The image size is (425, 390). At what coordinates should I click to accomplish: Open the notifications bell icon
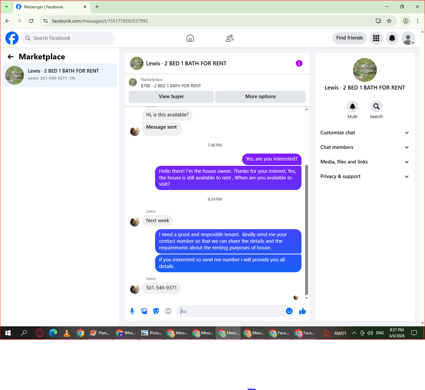pos(392,38)
